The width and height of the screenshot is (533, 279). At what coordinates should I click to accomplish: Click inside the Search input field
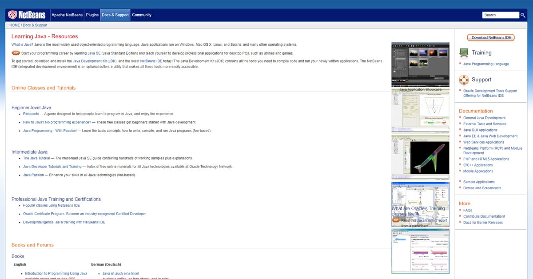tap(500, 15)
